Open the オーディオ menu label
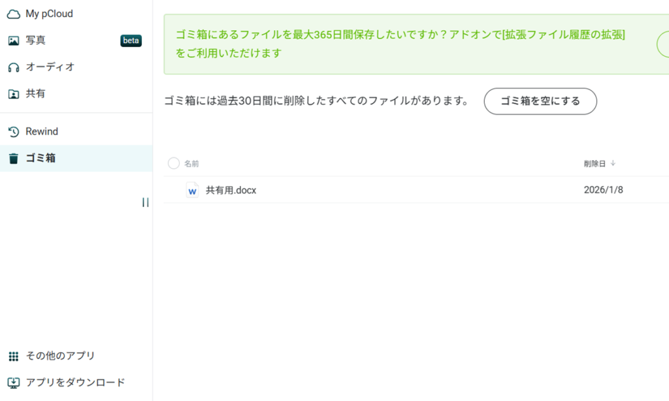The height and width of the screenshot is (401, 669). click(x=50, y=67)
